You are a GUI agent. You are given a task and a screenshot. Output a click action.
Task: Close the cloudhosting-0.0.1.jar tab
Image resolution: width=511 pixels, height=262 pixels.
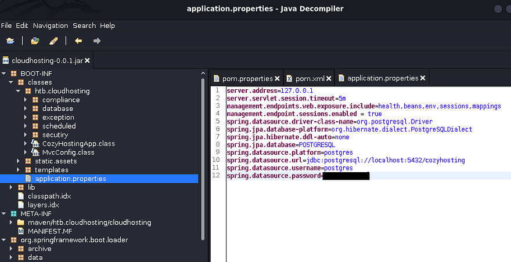pos(87,60)
